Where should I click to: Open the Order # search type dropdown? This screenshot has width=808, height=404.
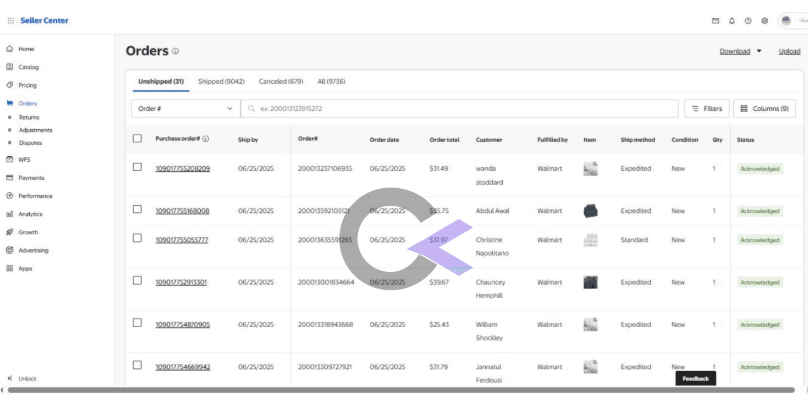[x=186, y=109]
